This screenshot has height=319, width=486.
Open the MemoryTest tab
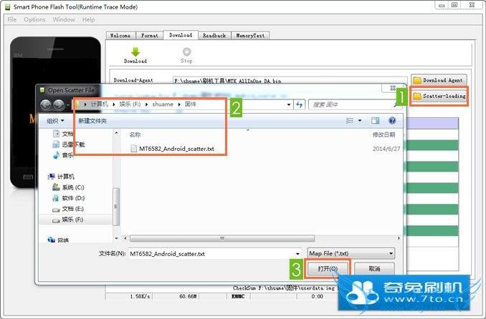250,36
